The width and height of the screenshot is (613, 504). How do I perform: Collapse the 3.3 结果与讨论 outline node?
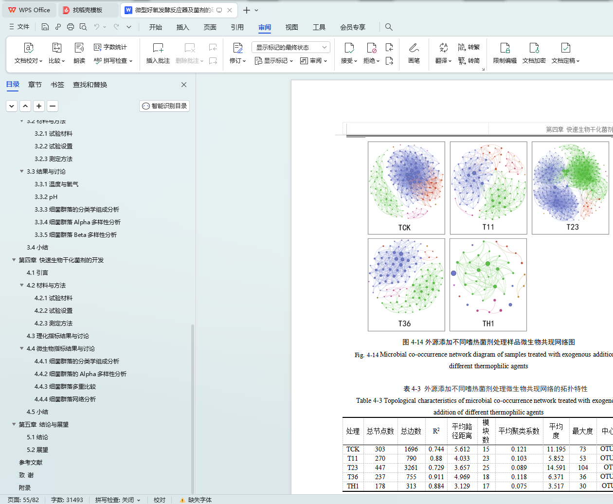22,171
